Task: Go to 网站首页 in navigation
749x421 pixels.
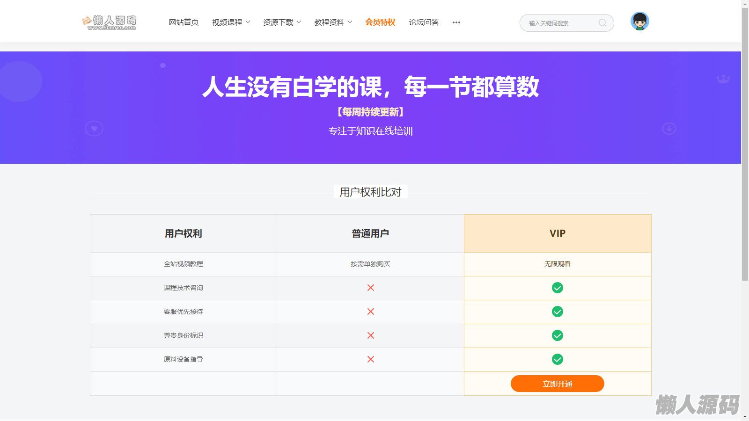Action: tap(184, 22)
